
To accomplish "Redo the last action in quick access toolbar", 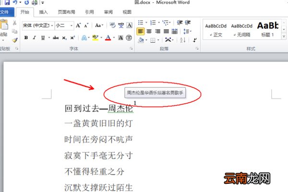I will coord(27,2).
